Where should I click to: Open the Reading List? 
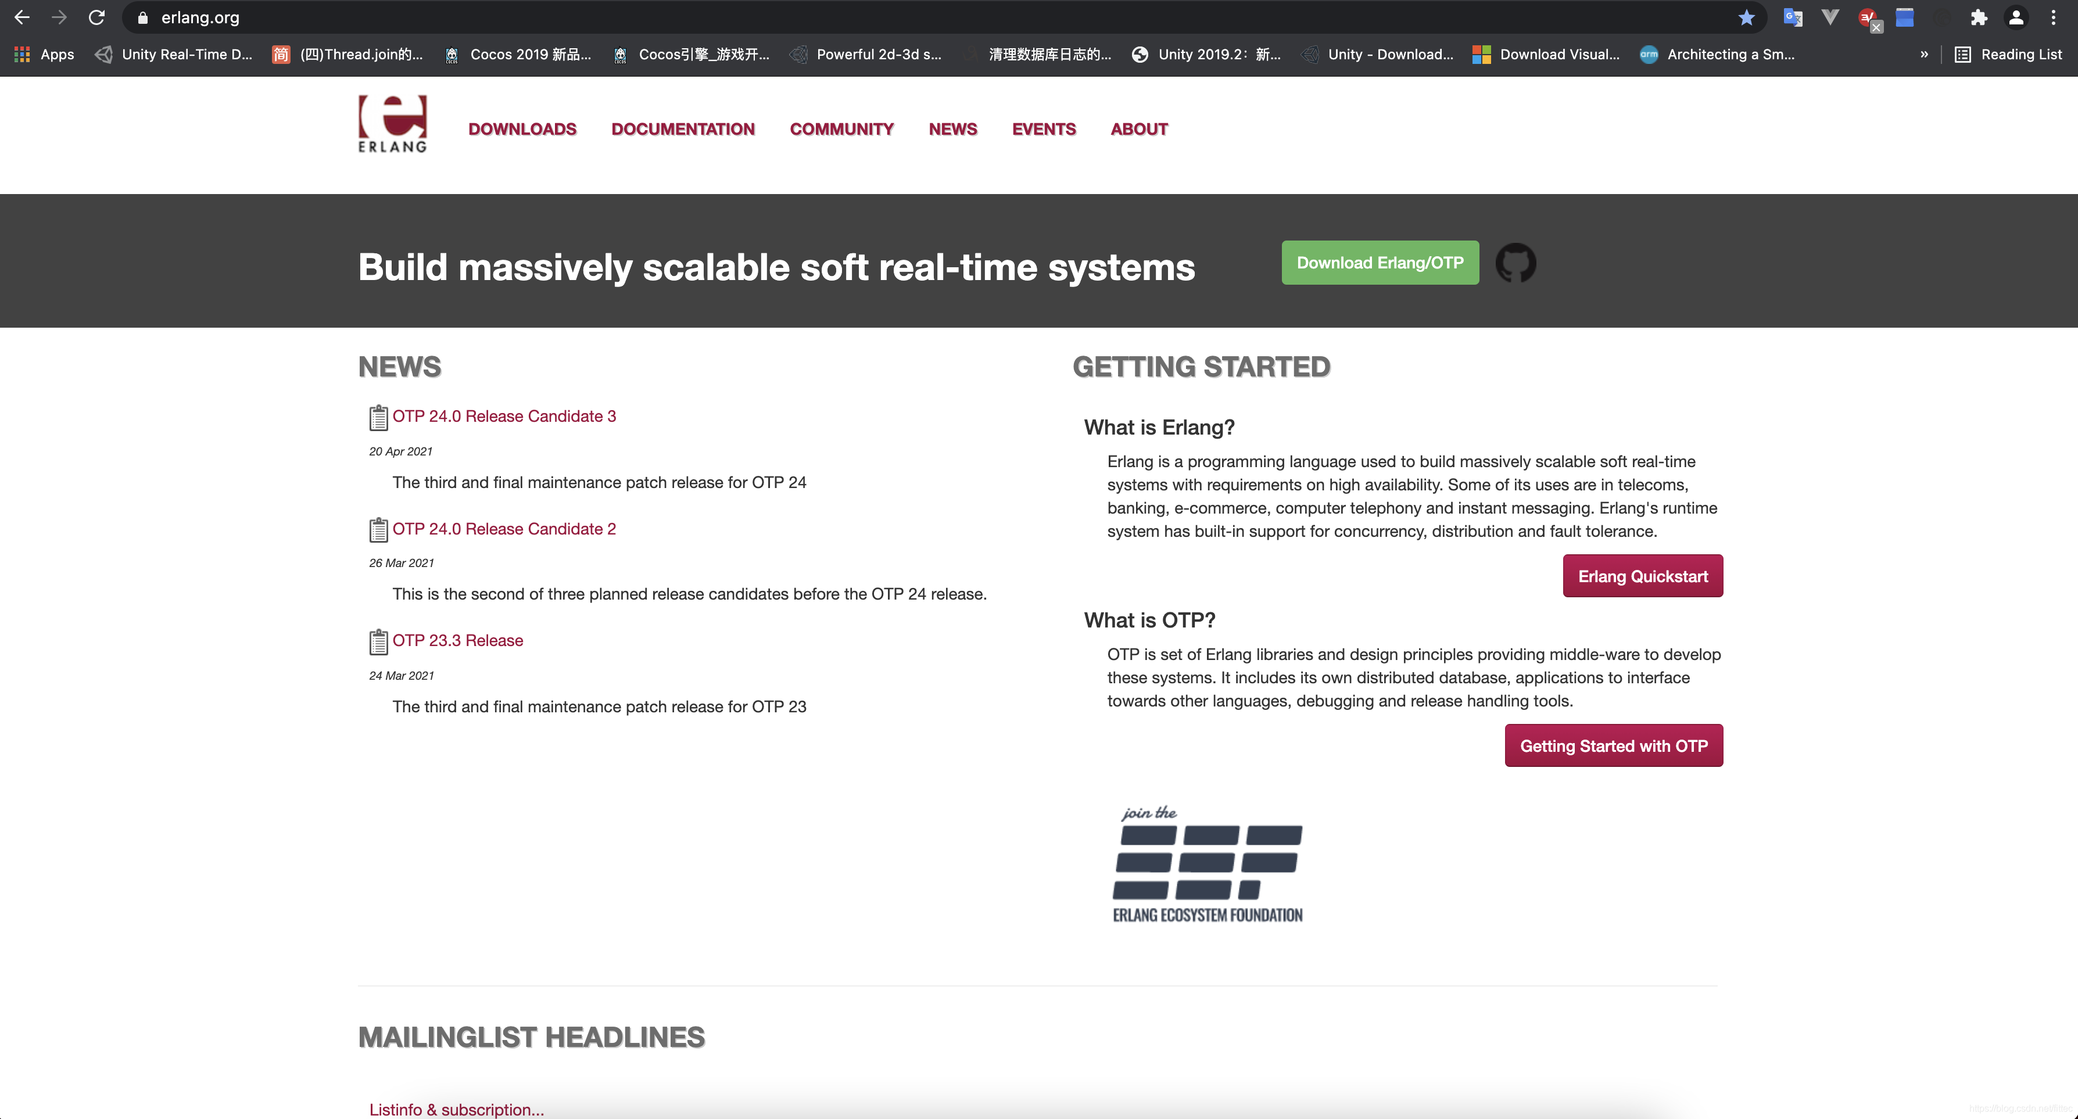point(2008,54)
